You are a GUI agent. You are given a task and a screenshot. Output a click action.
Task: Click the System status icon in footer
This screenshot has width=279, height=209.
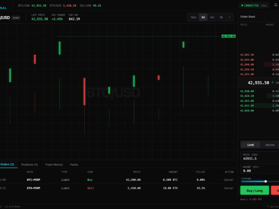click(267, 207)
